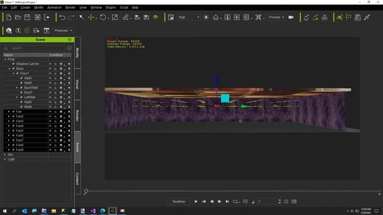Switch to the Modify side tab
The width and height of the screenshot is (383, 215).
tap(77, 53)
